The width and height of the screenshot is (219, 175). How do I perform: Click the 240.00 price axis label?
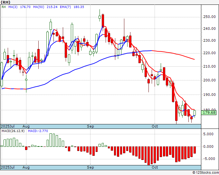click(x=209, y=29)
